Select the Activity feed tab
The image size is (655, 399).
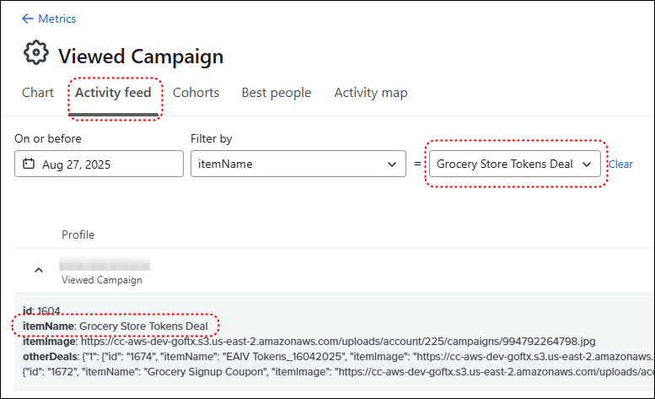[113, 93]
